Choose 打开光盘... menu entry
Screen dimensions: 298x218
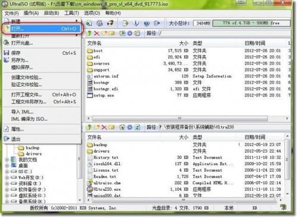pos(42,43)
